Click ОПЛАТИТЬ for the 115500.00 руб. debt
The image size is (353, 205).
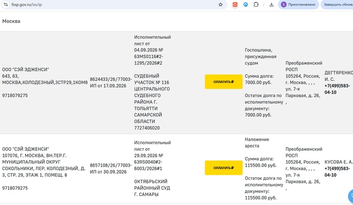[223, 168]
